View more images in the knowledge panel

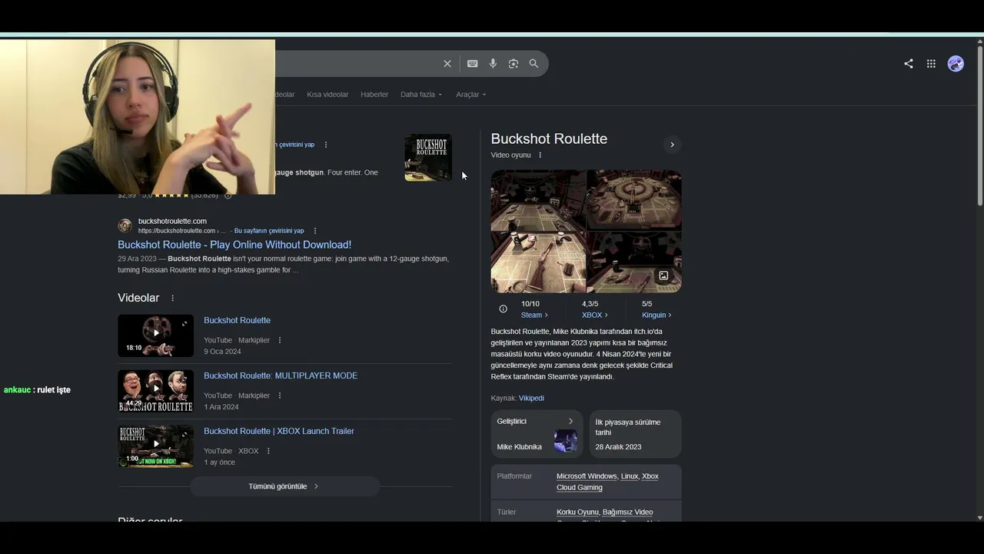(663, 275)
